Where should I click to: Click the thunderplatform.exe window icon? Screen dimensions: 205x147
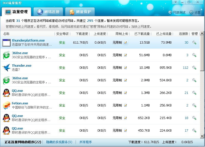tap(6, 43)
